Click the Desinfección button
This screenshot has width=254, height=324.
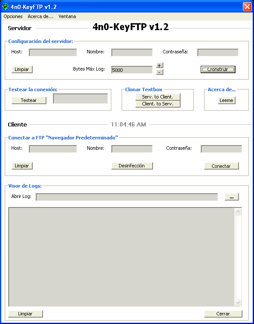(132, 166)
